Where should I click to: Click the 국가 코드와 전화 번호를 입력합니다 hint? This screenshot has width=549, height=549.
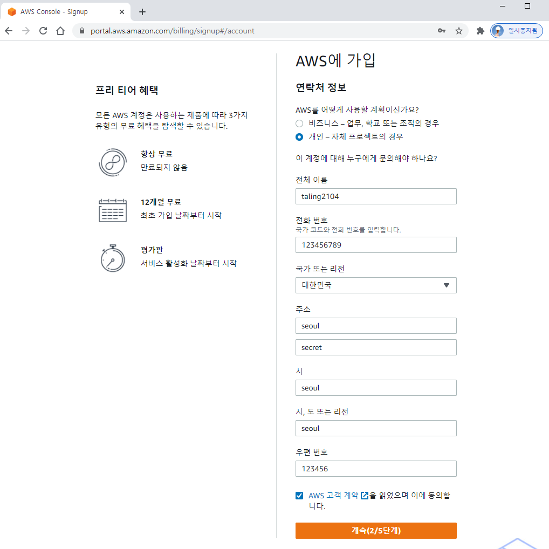click(348, 230)
